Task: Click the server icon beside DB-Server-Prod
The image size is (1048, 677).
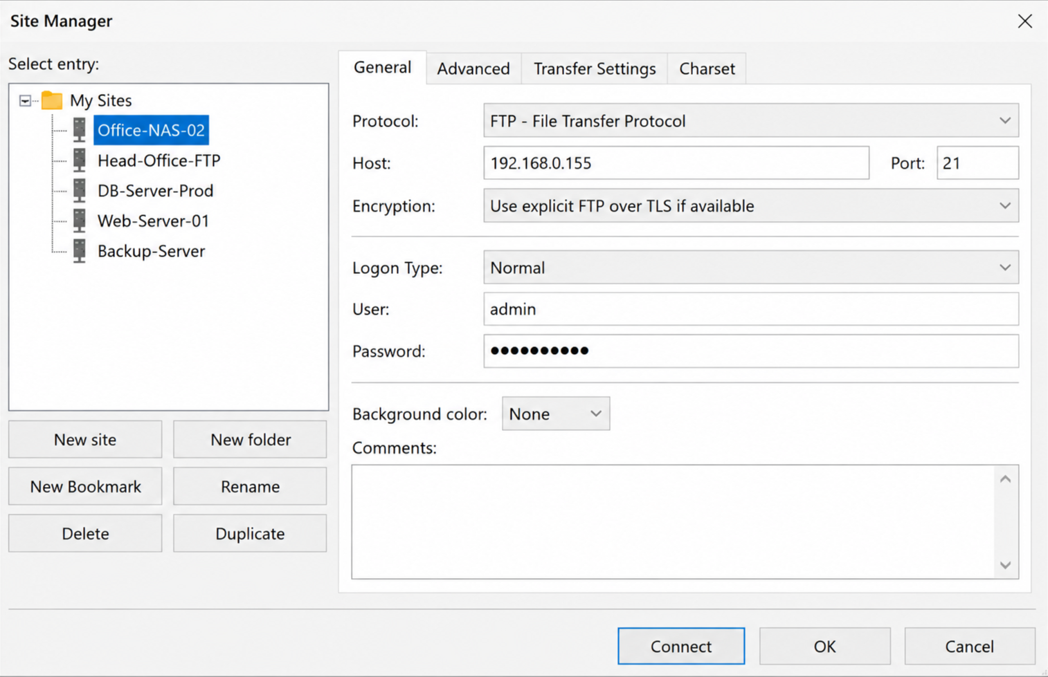Action: tap(80, 190)
